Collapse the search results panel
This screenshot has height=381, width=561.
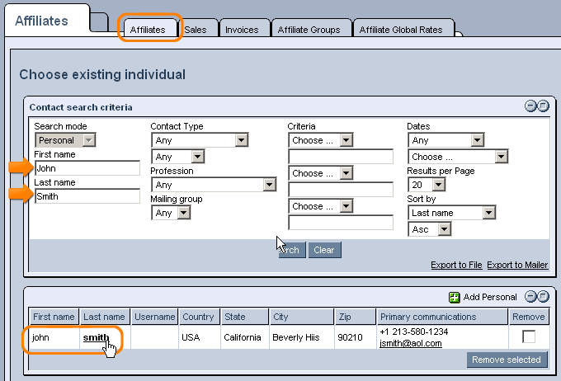[530, 297]
